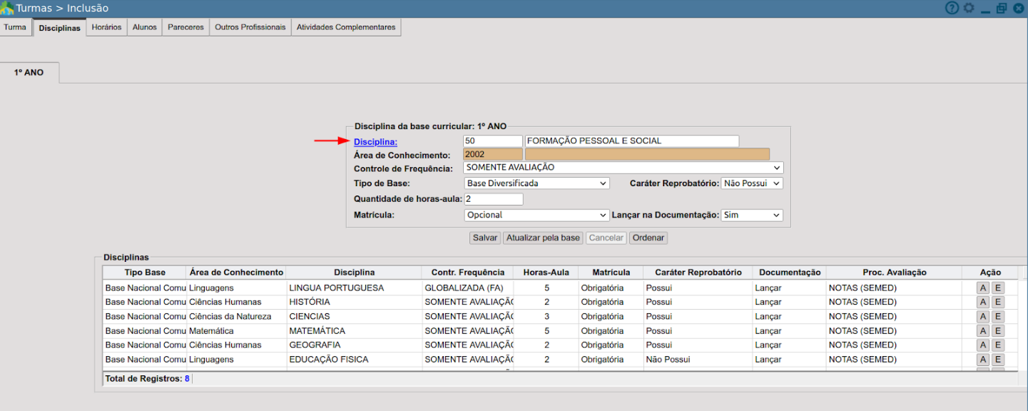Screen dimensions: 1028x411
Task: Click the E action in MATEMÁTICA row
Action: tap(998, 331)
